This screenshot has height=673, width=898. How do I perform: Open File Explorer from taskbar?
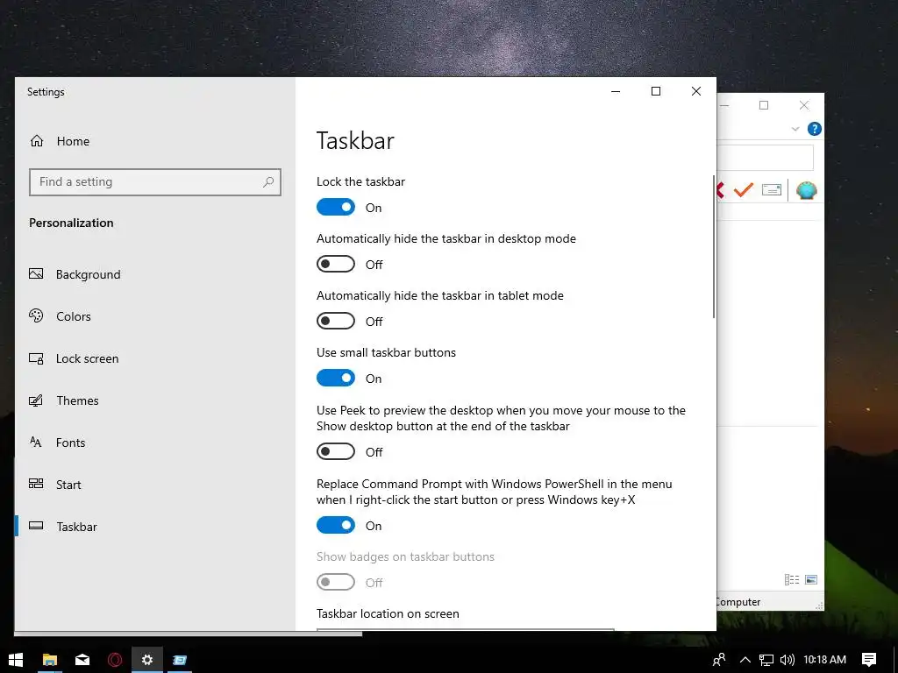[50, 660]
